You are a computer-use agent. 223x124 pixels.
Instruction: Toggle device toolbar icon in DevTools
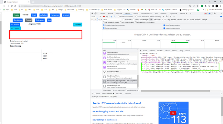tap(95, 13)
